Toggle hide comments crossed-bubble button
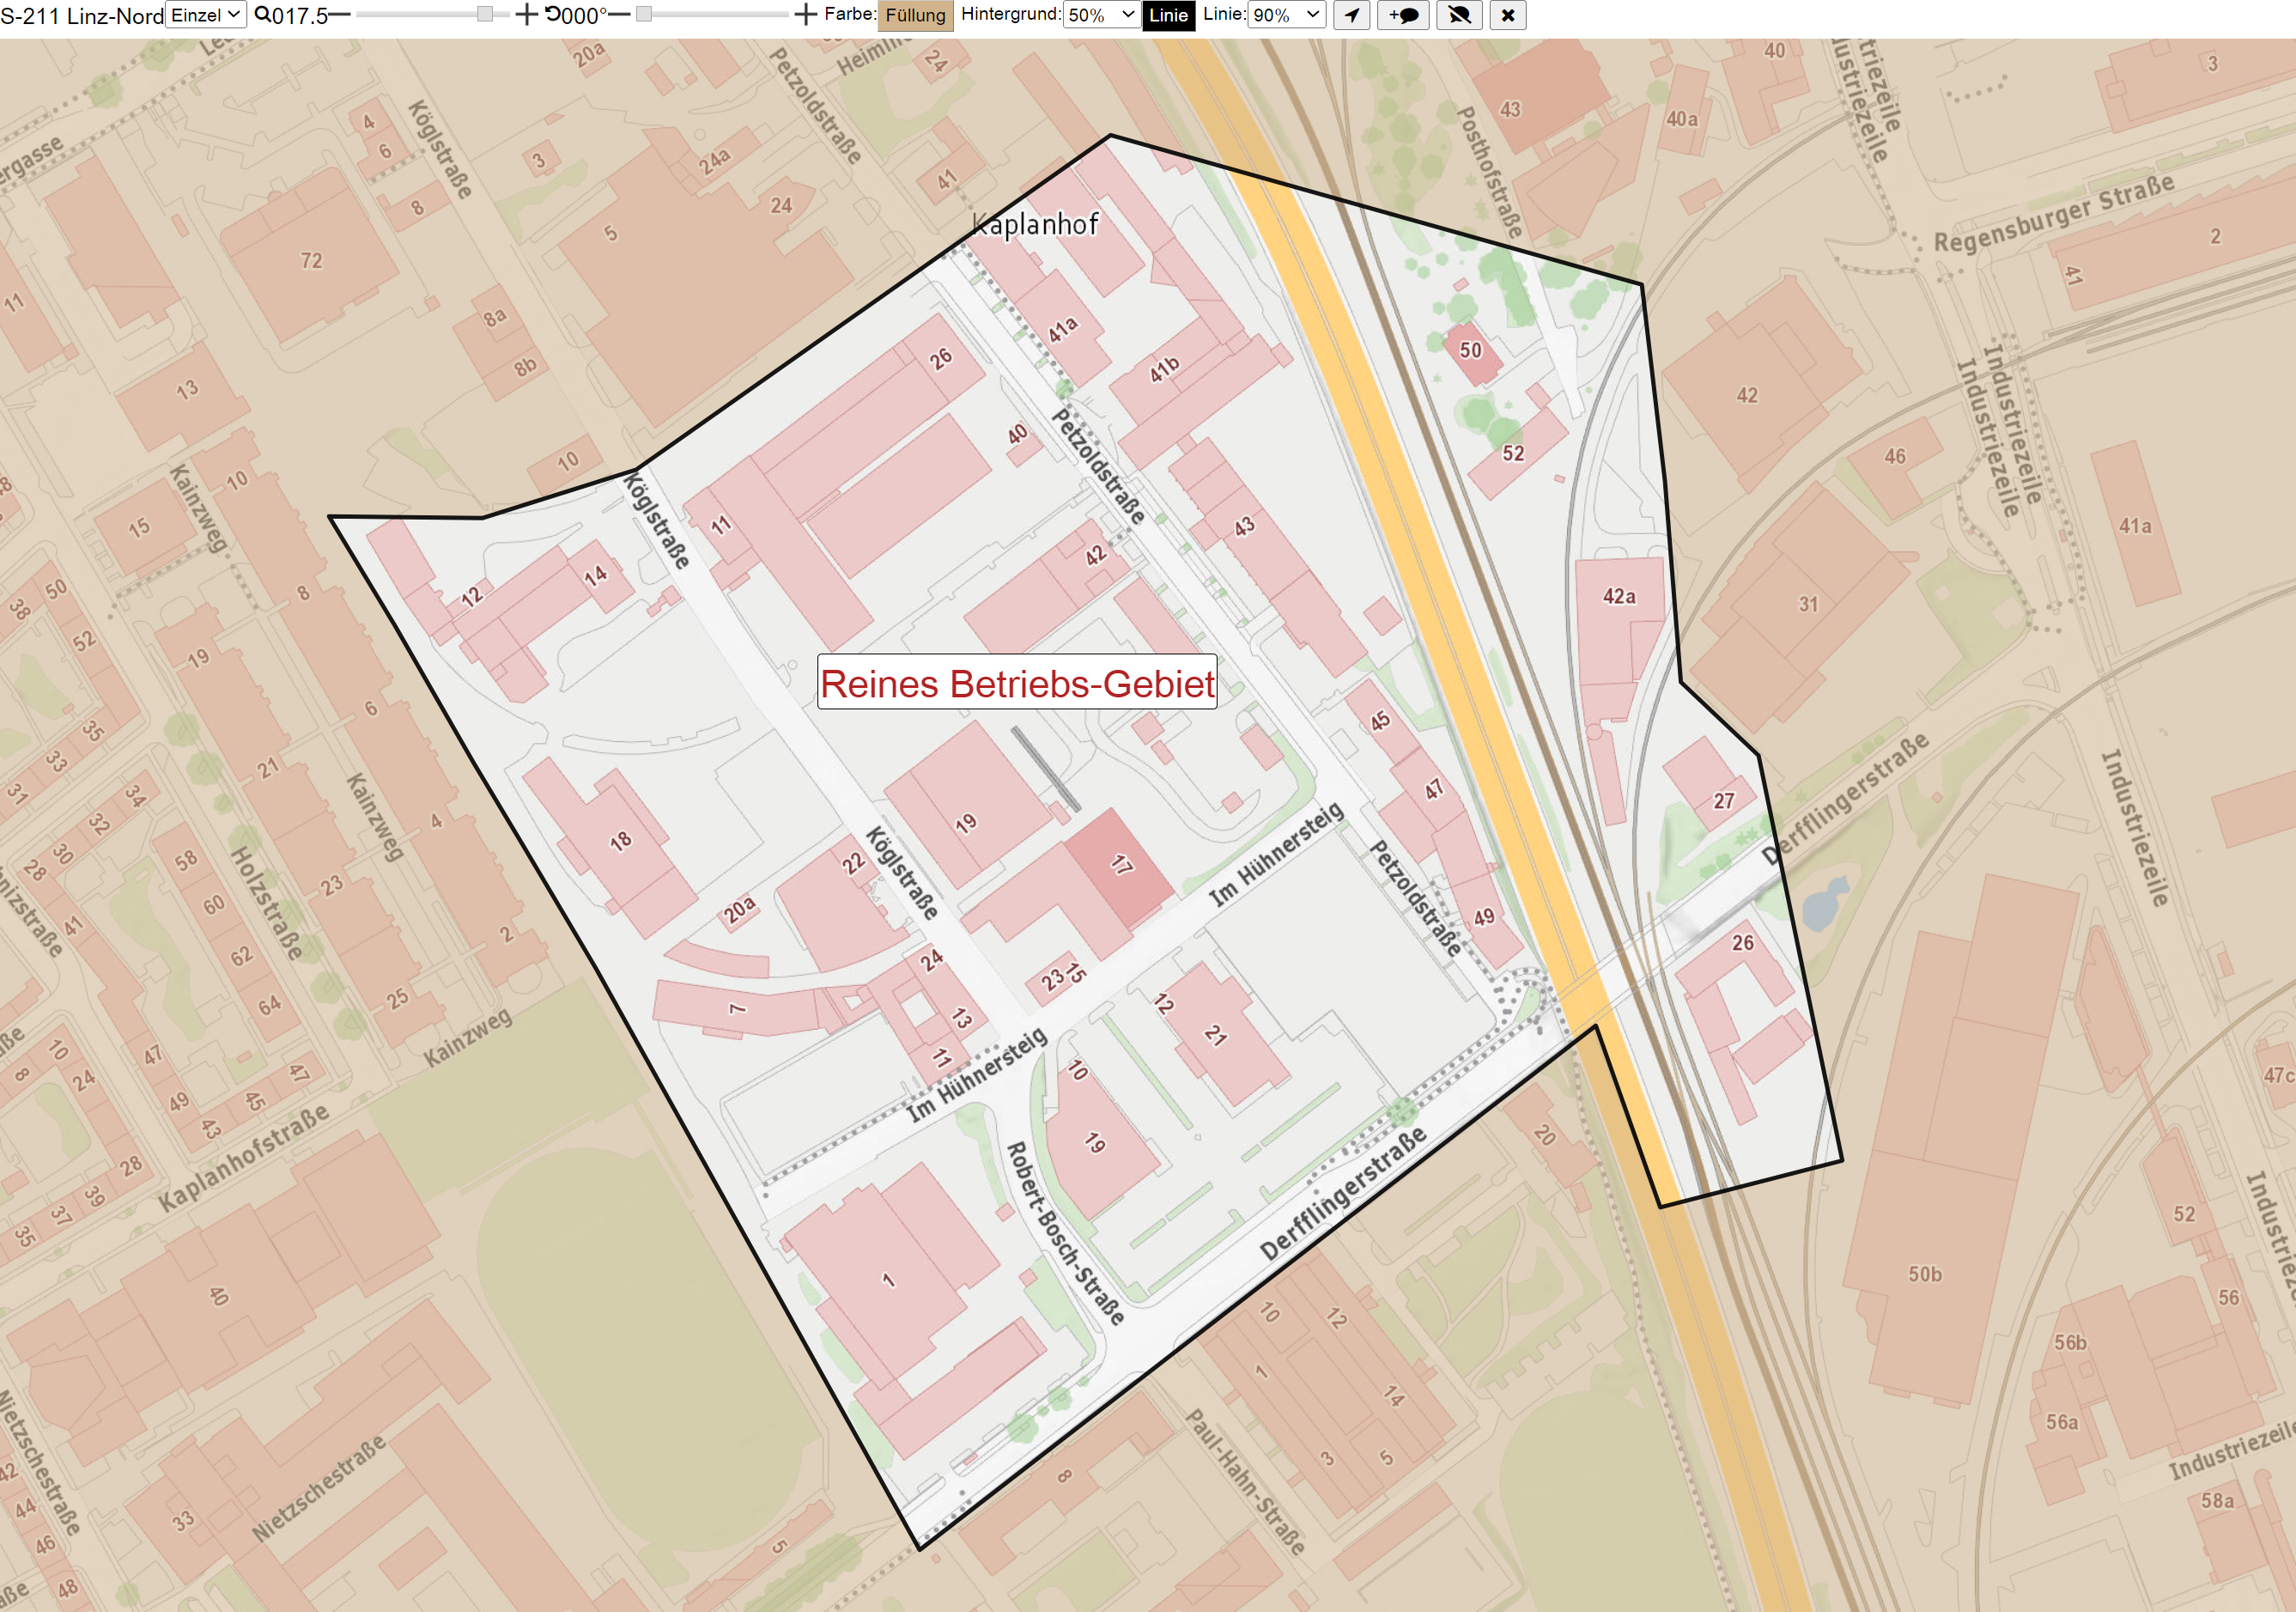 click(x=1459, y=15)
